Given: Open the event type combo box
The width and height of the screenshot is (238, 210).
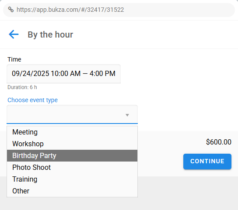Looking at the screenshot, I should click(x=72, y=114).
